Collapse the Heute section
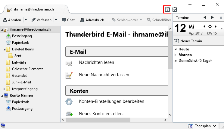This screenshot has height=129, width=224. (176, 49)
